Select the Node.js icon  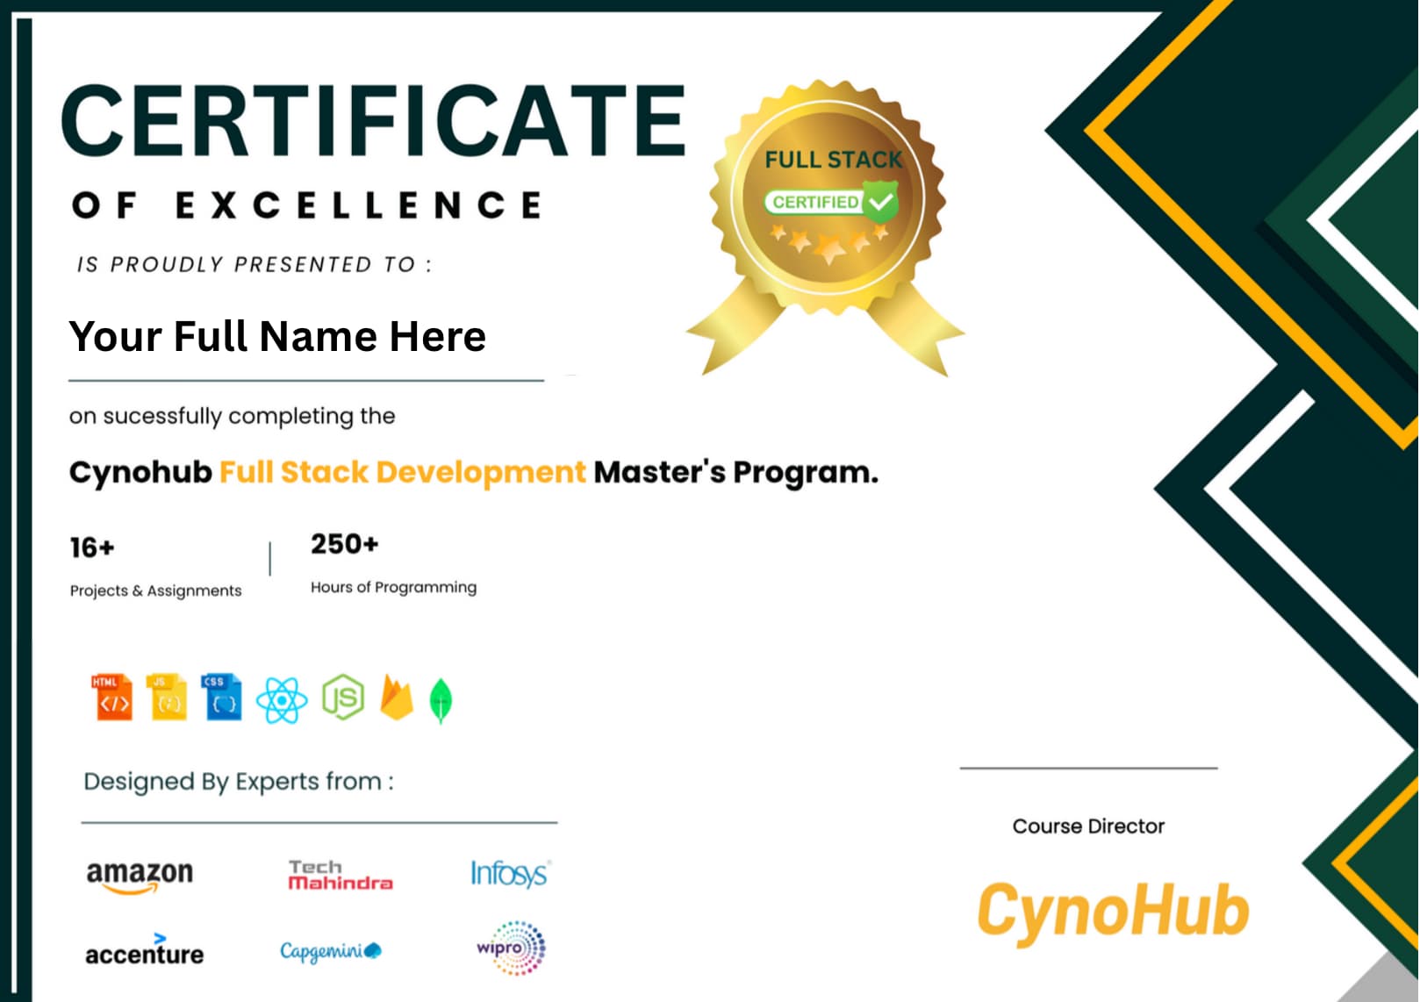(341, 698)
